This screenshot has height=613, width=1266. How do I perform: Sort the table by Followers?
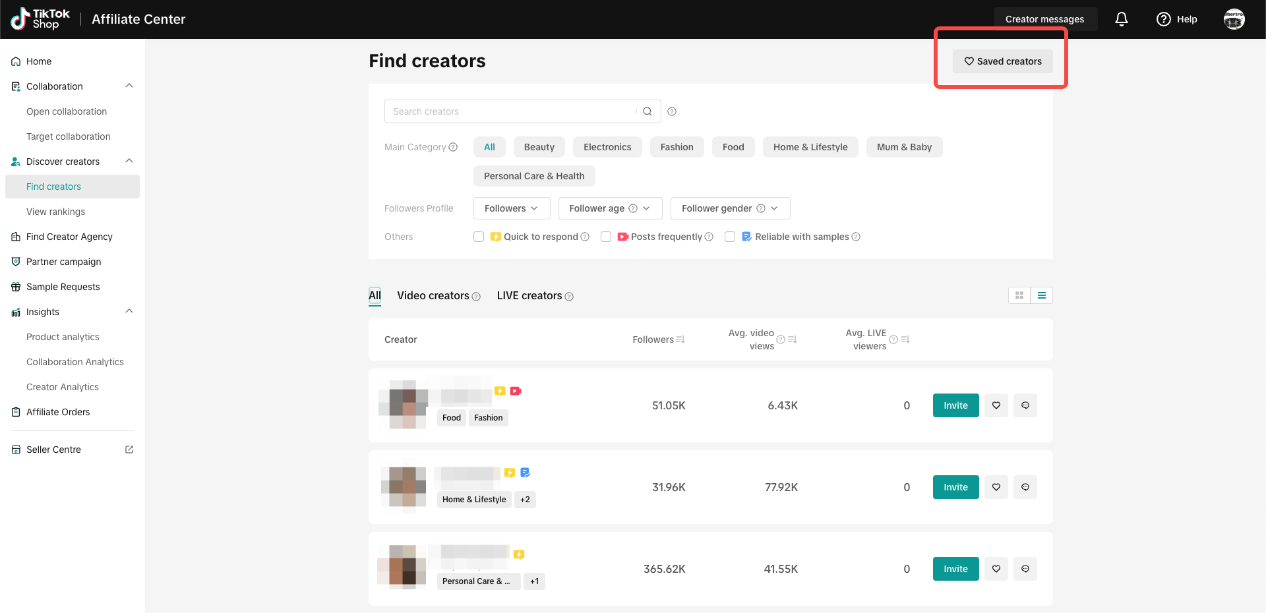tap(680, 339)
